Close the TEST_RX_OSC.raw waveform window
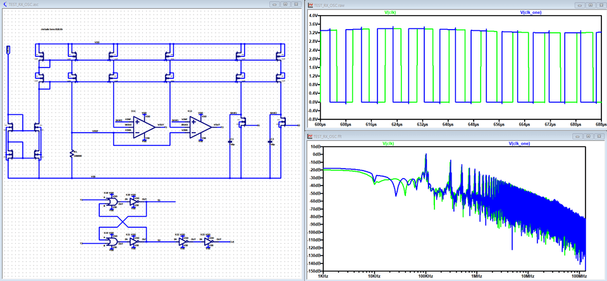 (x=601, y=5)
